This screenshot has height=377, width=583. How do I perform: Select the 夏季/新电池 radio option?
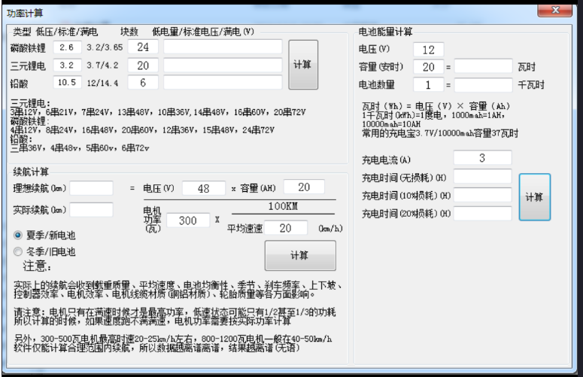[x=18, y=235]
